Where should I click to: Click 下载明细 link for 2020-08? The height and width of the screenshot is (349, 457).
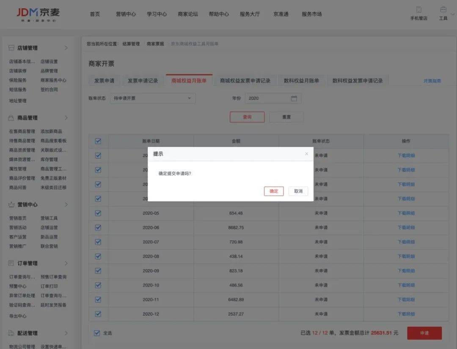(406, 256)
